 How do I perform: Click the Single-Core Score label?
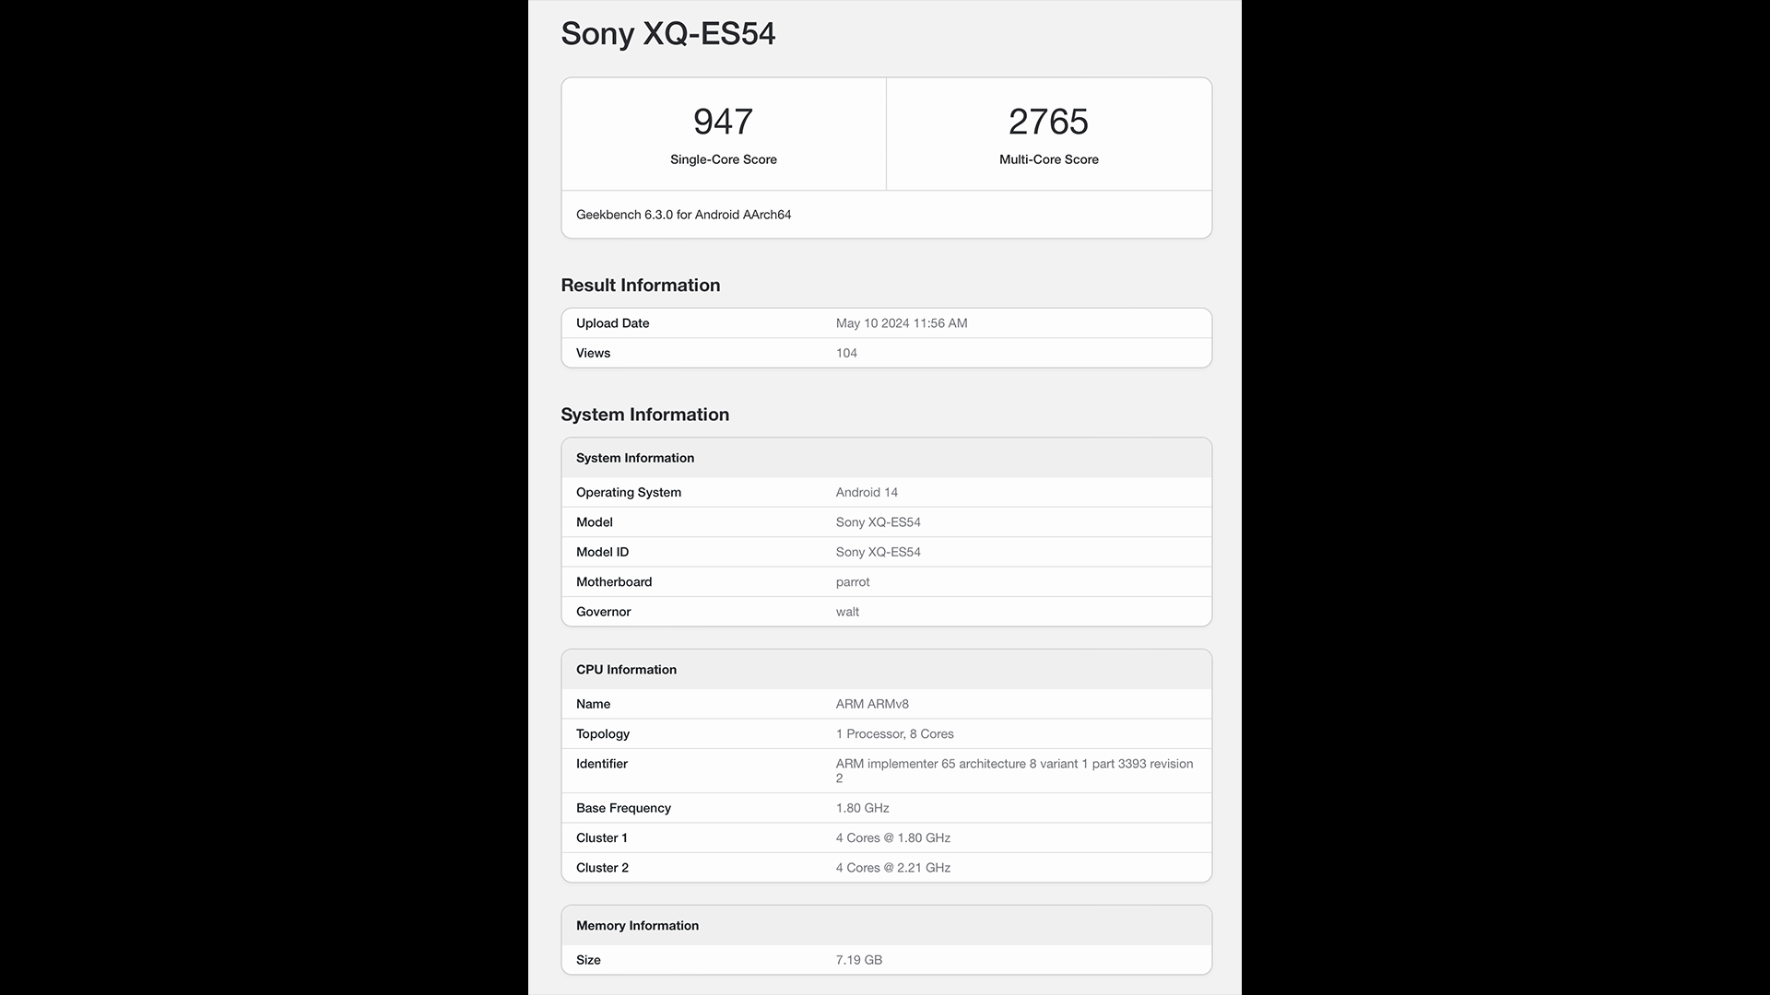pos(723,159)
